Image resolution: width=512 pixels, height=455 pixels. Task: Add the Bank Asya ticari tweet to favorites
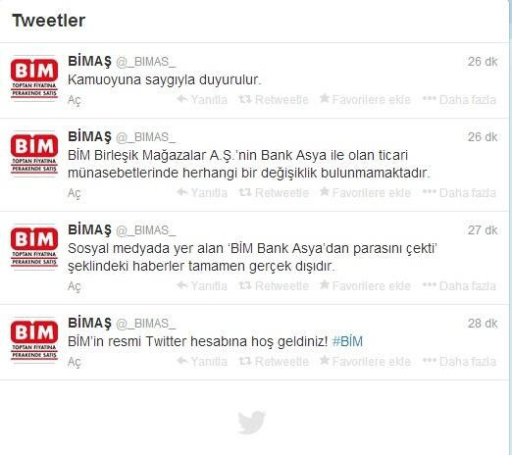pyautogui.click(x=365, y=192)
